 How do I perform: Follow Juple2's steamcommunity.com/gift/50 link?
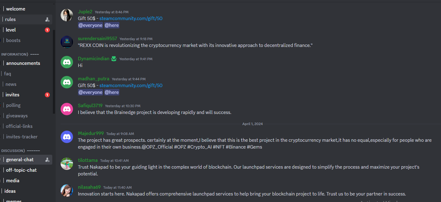[131, 19]
